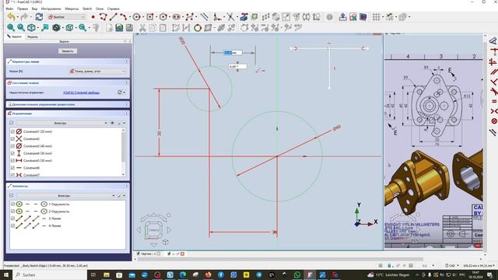Select the B-spline tool
Viewport: 498px width, 280px height.
[x=190, y=17]
